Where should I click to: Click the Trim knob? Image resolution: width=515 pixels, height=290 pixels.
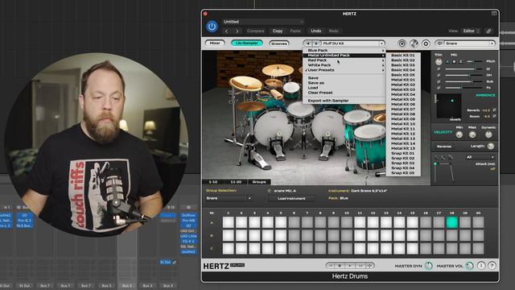click(439, 61)
